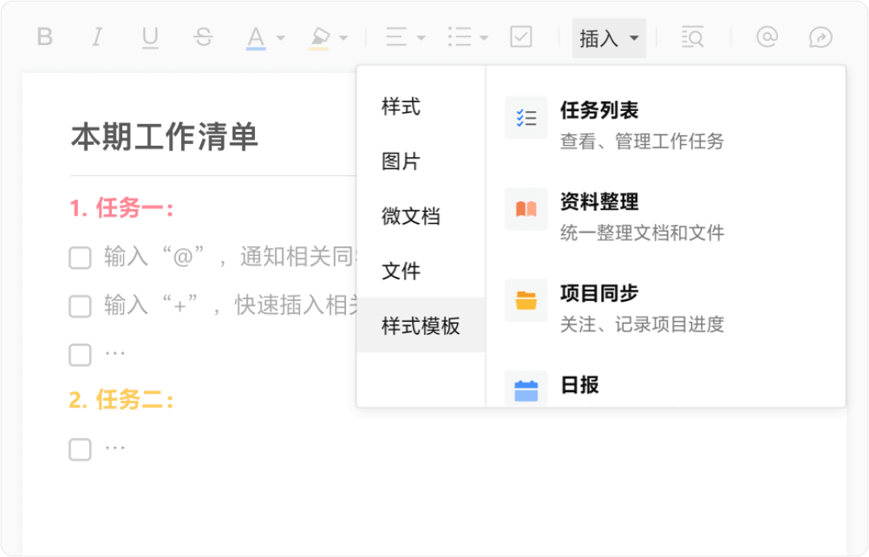Expand the font color dropdown arrow
Viewport: 869px width, 557px height.
[x=281, y=38]
